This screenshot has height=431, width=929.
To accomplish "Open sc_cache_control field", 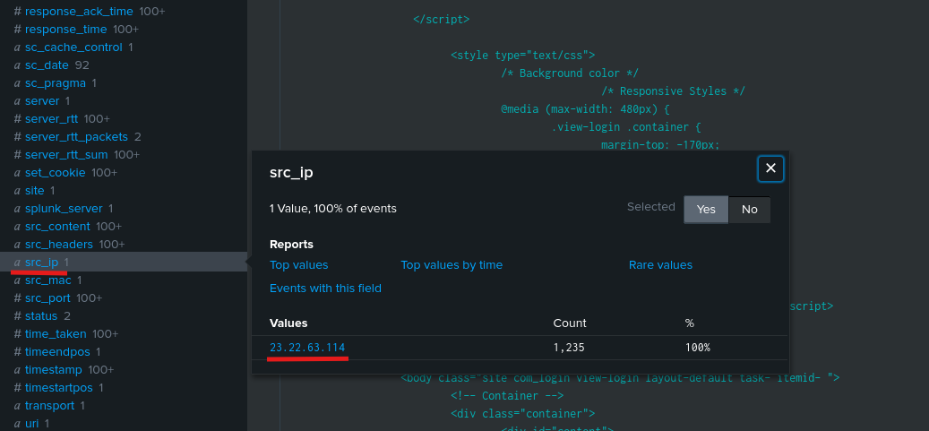I will point(73,47).
